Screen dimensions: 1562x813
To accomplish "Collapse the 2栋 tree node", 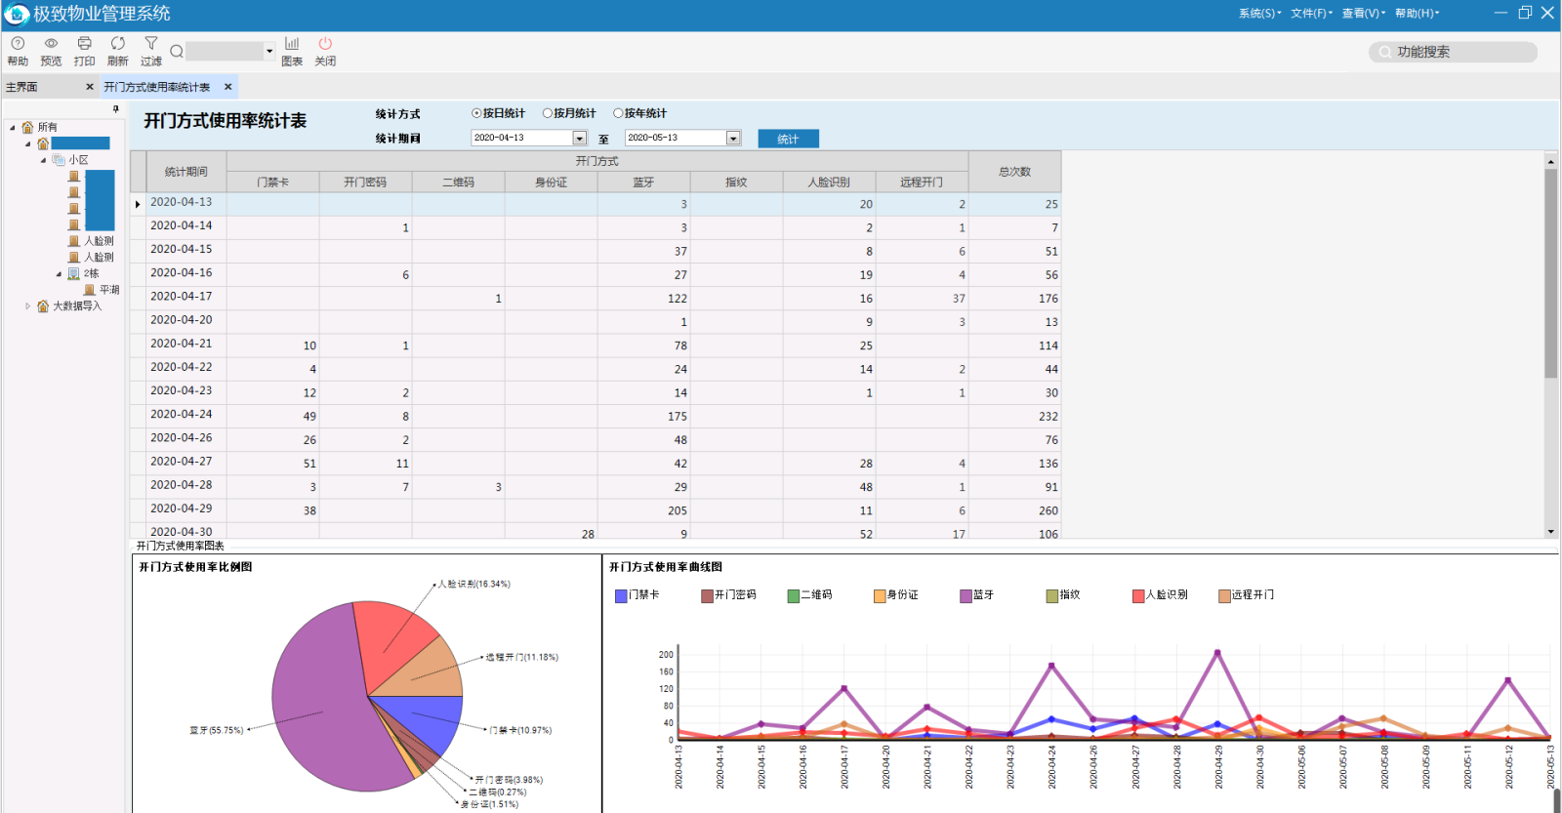I will click(59, 274).
